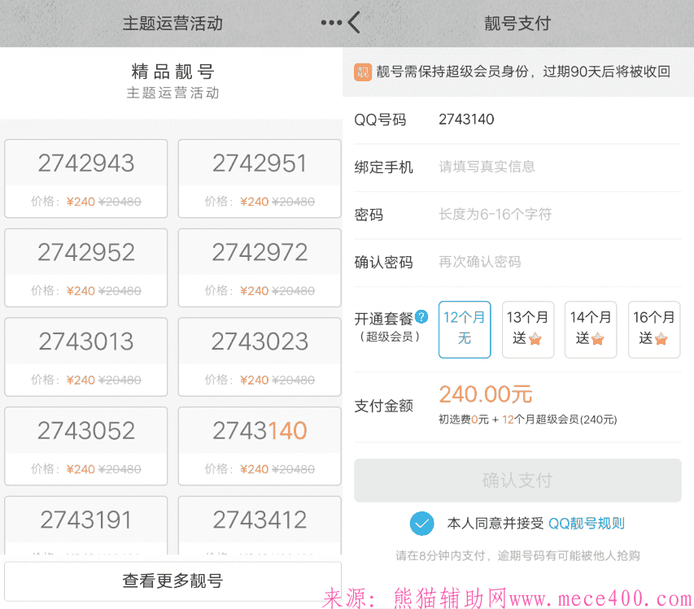Select the 12个月 package option
The width and height of the screenshot is (694, 609).
point(464,328)
